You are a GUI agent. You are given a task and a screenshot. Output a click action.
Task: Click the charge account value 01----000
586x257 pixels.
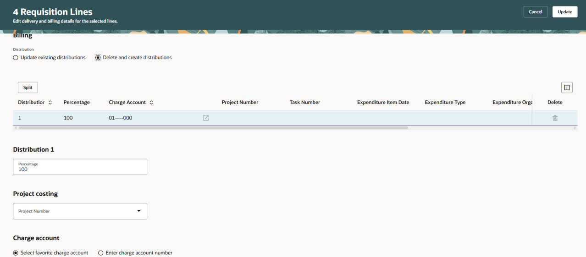[121, 118]
